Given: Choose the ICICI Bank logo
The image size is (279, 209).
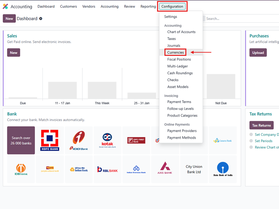Looking at the screenshot, I should click(79, 140).
